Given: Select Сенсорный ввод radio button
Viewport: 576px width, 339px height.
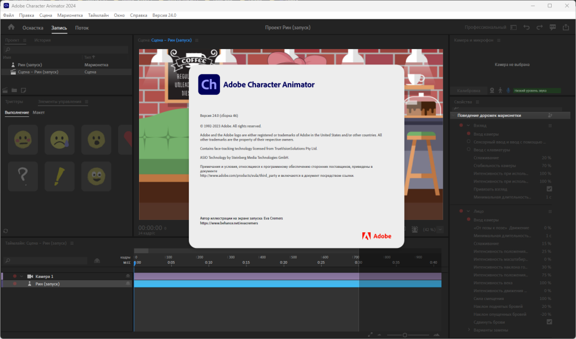Looking at the screenshot, I should pyautogui.click(x=469, y=141).
